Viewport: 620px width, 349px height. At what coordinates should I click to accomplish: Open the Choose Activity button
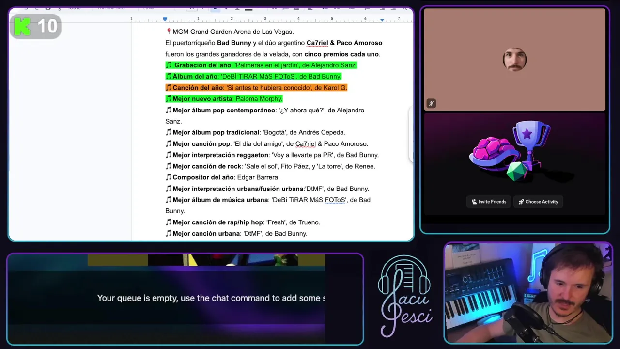pos(538,202)
